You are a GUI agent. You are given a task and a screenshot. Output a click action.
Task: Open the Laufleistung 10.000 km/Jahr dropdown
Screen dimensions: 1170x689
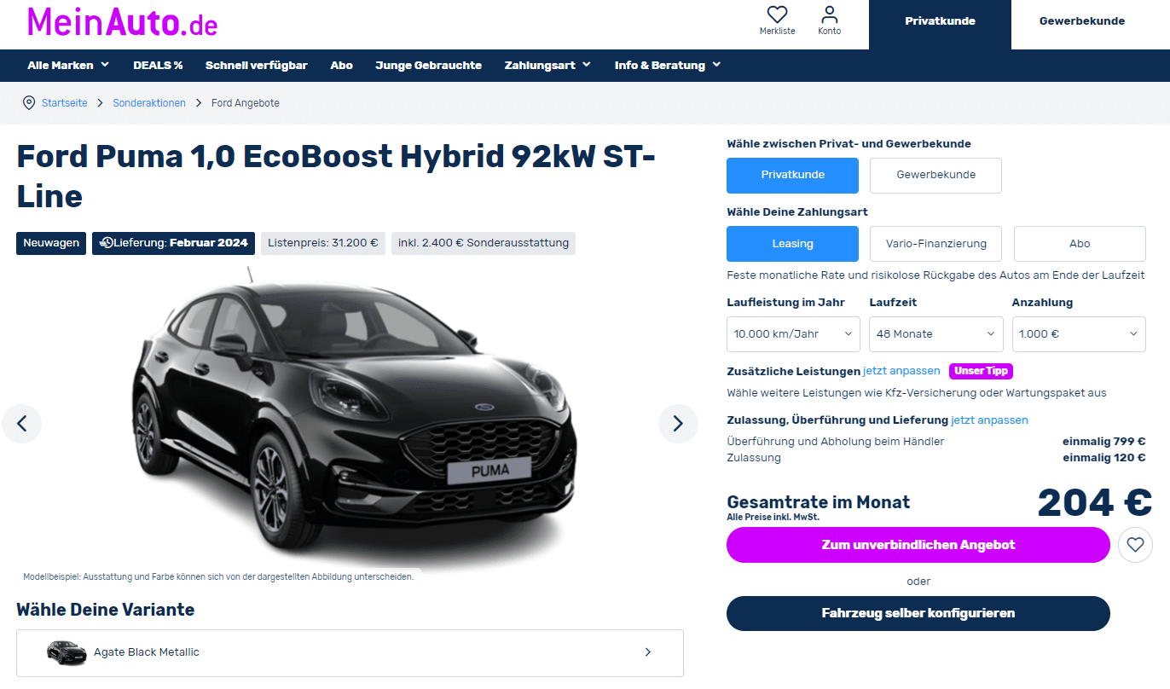point(793,334)
